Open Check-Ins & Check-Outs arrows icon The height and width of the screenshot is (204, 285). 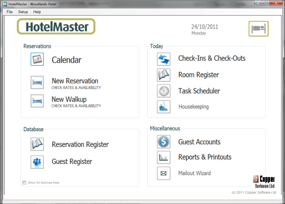(x=164, y=59)
